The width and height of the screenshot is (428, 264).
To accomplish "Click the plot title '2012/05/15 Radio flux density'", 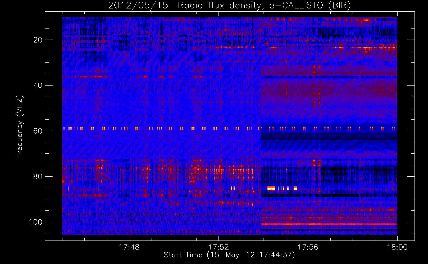I will pyautogui.click(x=185, y=6).
